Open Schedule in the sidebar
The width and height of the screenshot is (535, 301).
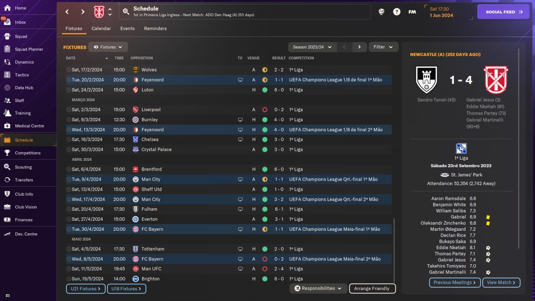28,140
